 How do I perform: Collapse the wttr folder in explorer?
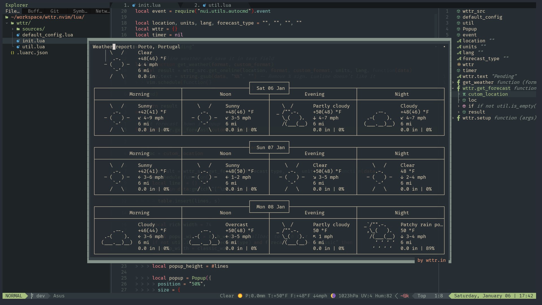point(7,23)
